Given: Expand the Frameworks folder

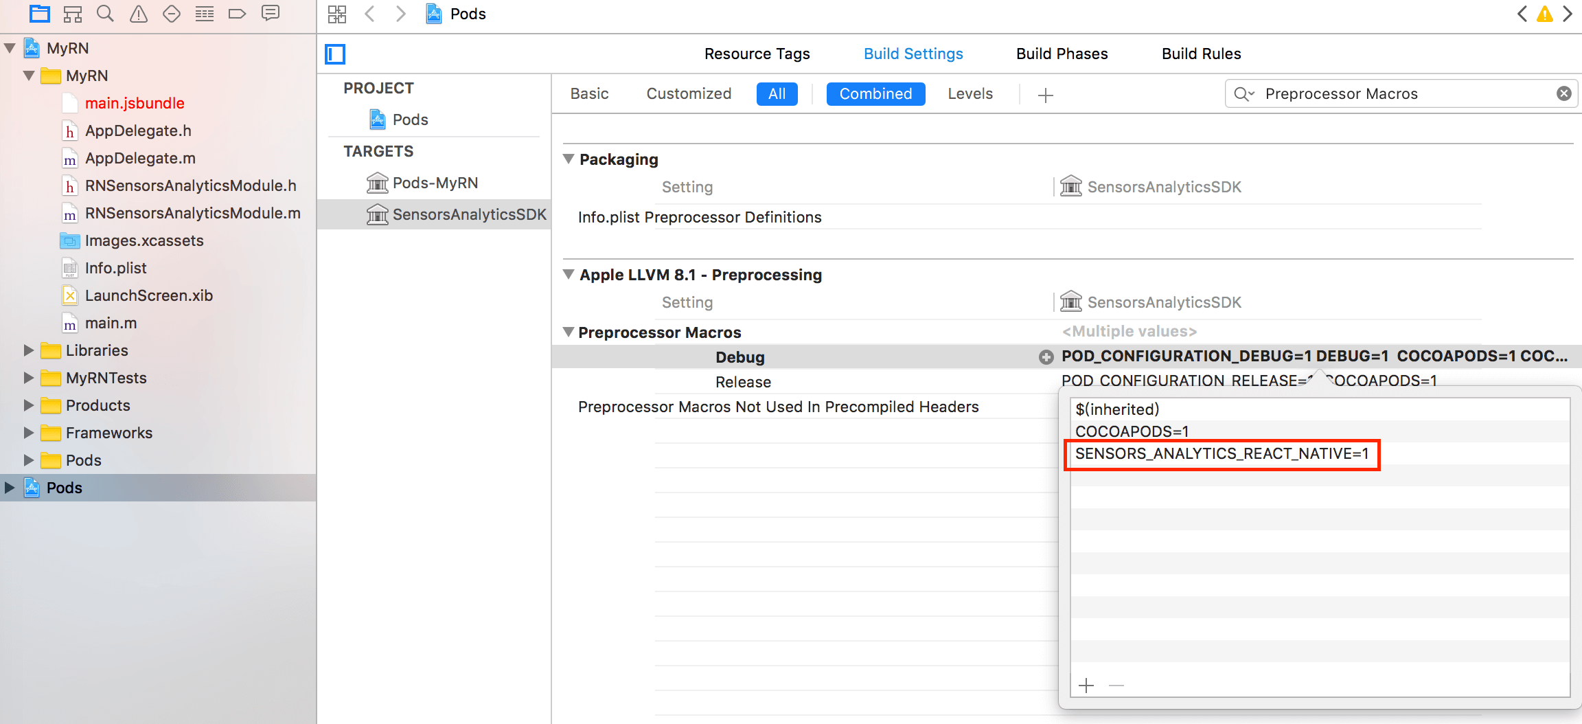Looking at the screenshot, I should (29, 433).
